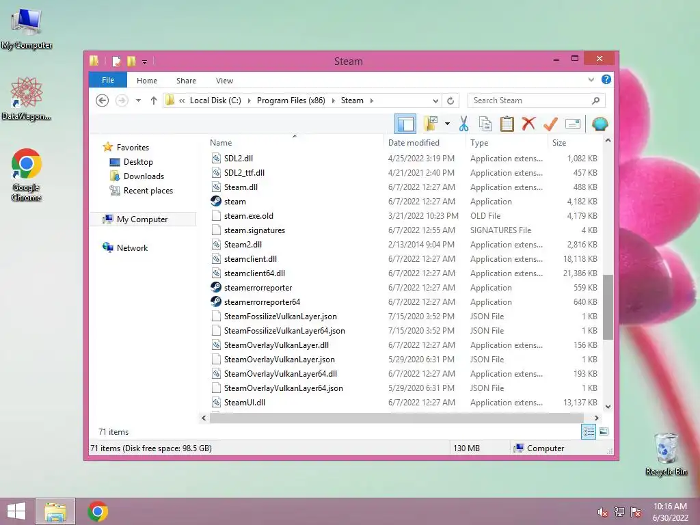
Task: Open the File ribbon tab
Action: pos(108,80)
